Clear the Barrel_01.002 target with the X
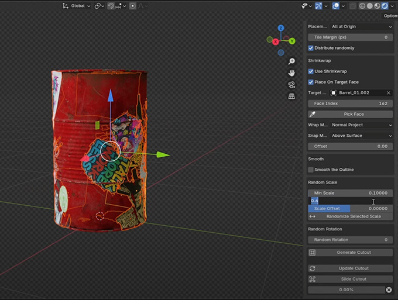Image resolution: width=398 pixels, height=300 pixels. coord(389,93)
